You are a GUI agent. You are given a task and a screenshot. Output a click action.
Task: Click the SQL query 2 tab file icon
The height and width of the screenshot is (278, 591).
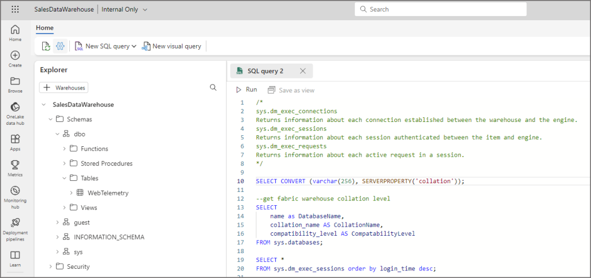pos(239,71)
